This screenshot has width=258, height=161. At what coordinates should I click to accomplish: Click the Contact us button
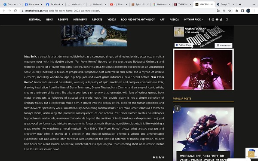(224, 46)
